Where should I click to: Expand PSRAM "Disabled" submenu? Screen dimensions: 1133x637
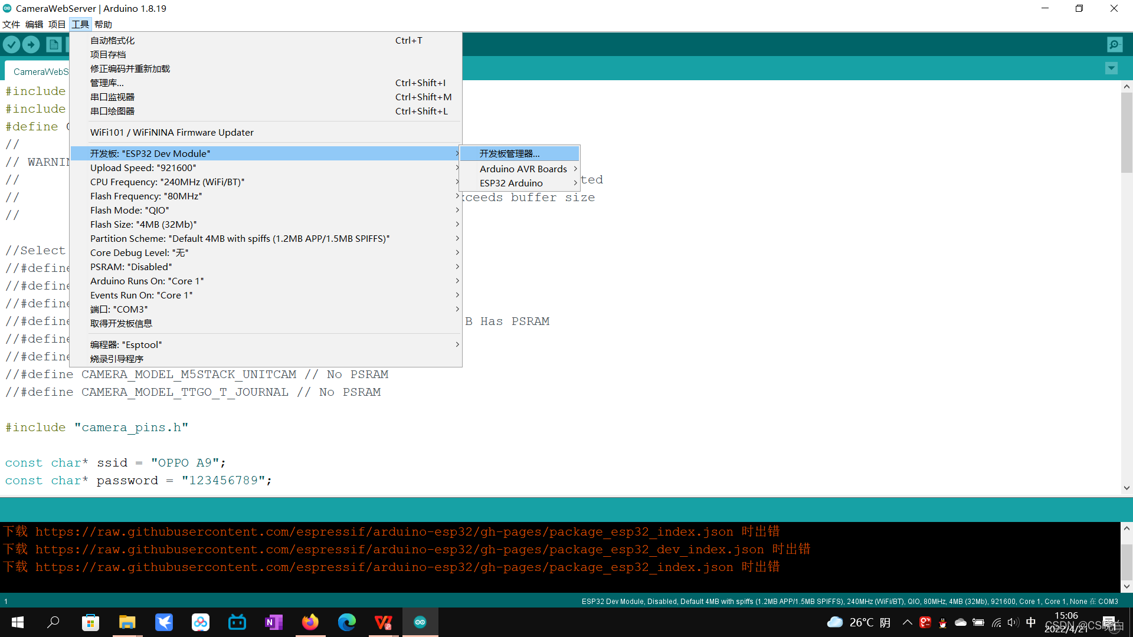tap(266, 267)
